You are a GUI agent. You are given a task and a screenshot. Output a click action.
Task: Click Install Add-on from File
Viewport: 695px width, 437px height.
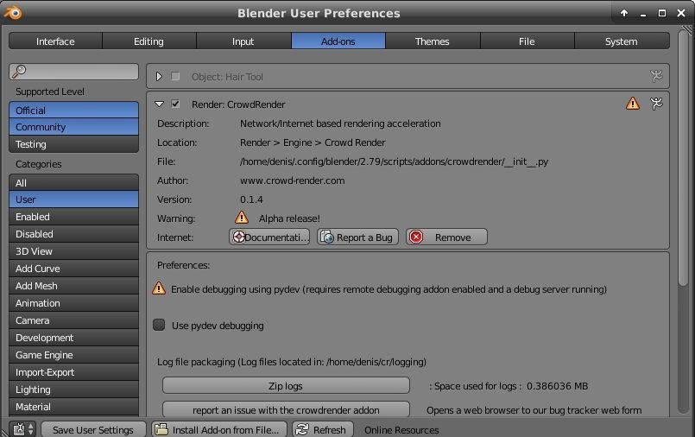[x=219, y=429]
